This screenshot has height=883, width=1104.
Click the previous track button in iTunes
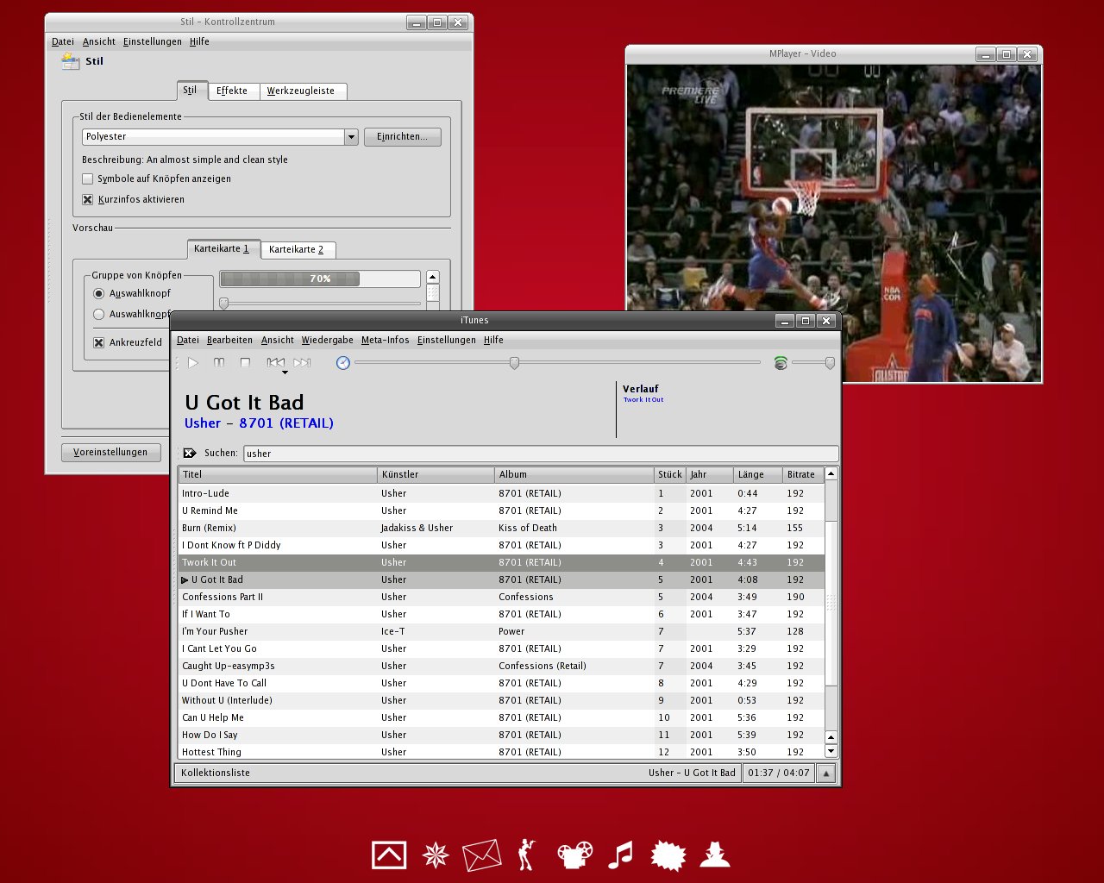[x=275, y=363]
